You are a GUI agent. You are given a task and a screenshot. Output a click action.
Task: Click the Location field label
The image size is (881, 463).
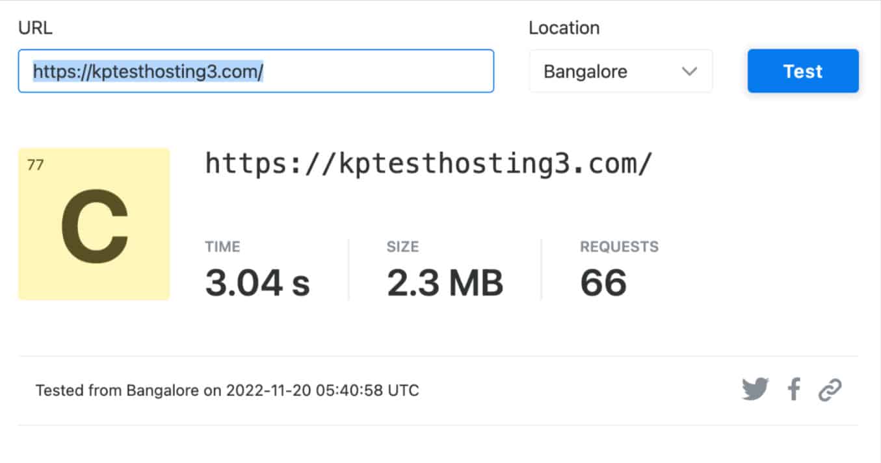point(564,28)
